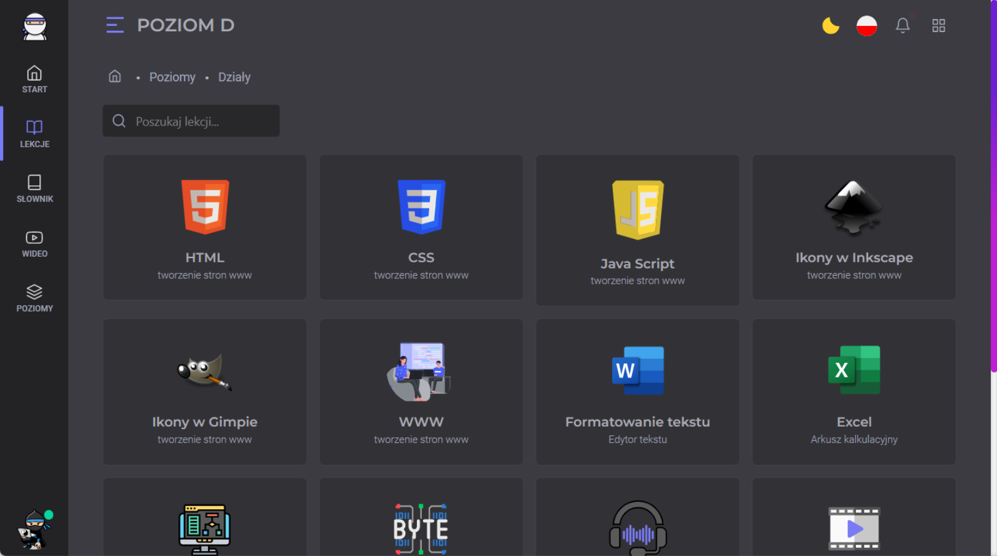Select the Java Script course tile
Viewport: 997px width, 556px height.
pos(637,230)
